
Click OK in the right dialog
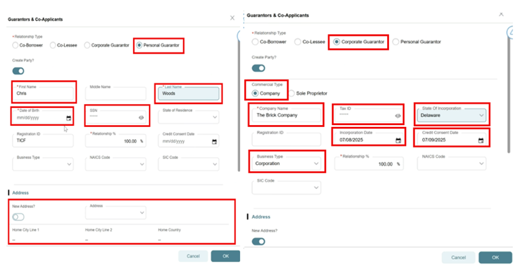pyautogui.click(x=496, y=257)
